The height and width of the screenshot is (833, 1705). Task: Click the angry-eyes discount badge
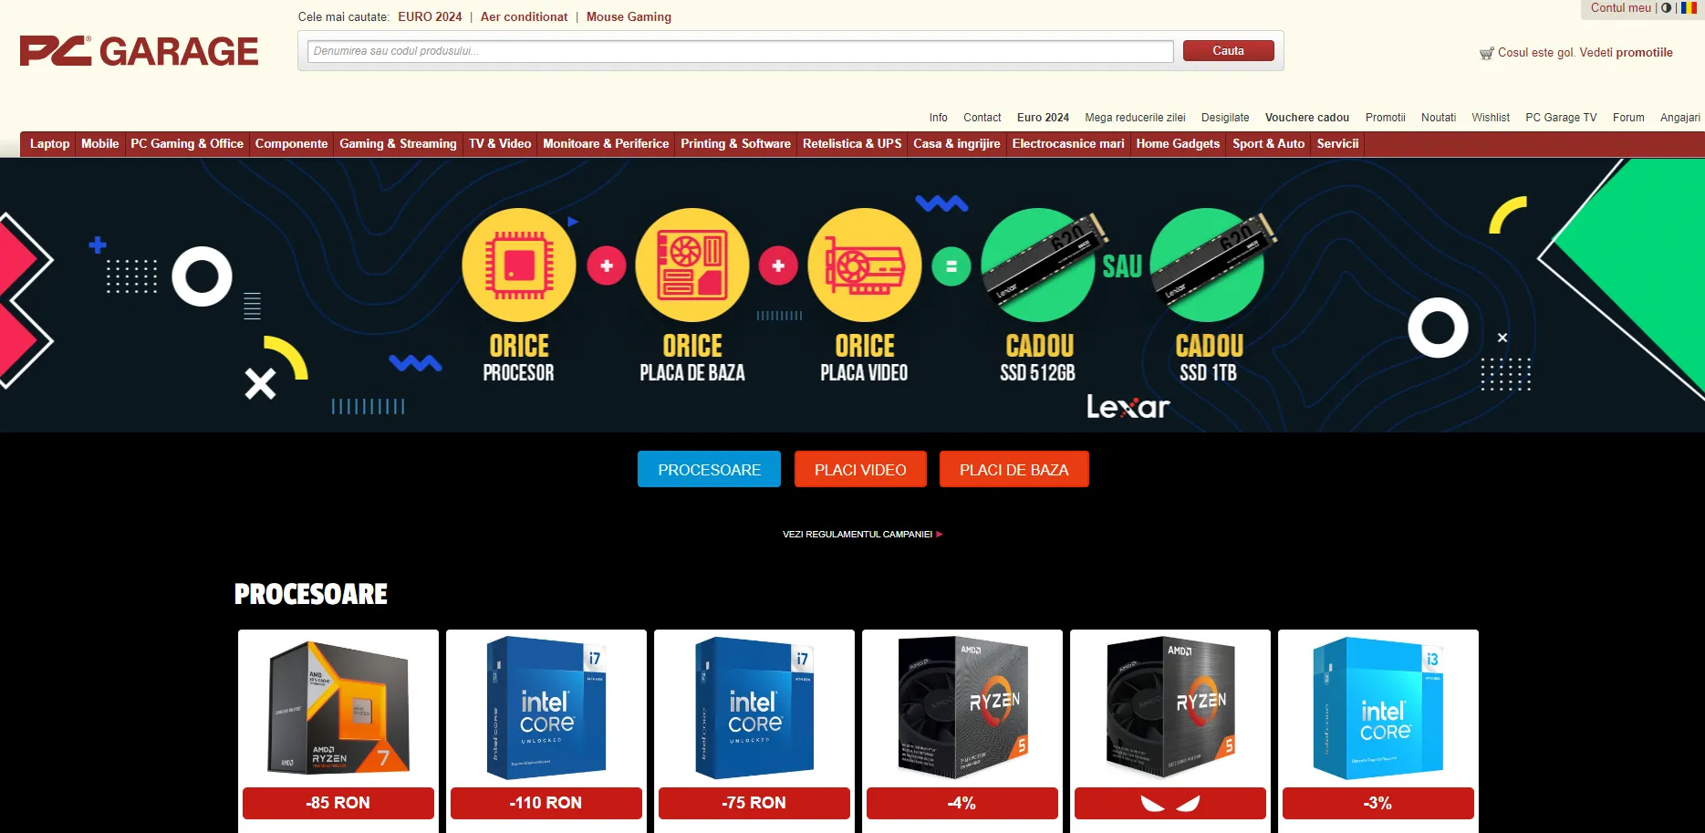coord(1170,803)
